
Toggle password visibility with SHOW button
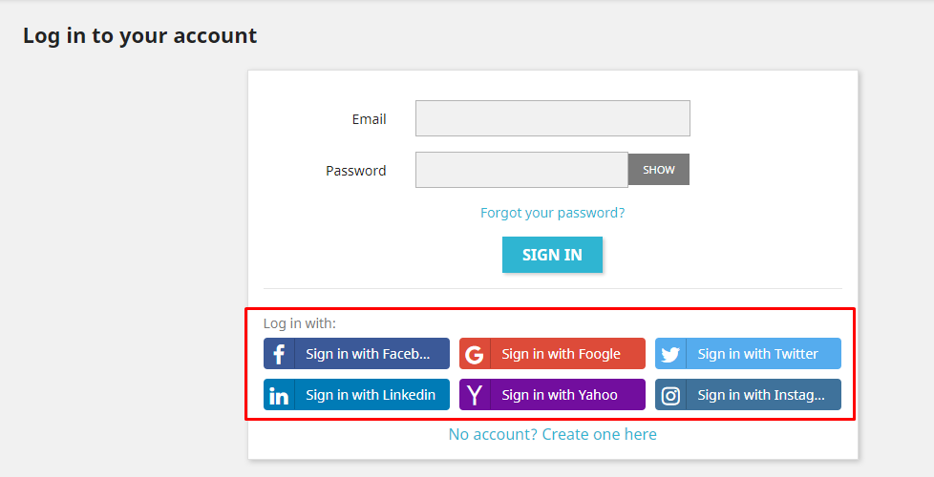click(659, 170)
